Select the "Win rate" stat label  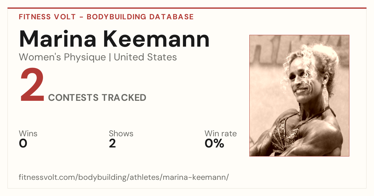pyautogui.click(x=221, y=134)
